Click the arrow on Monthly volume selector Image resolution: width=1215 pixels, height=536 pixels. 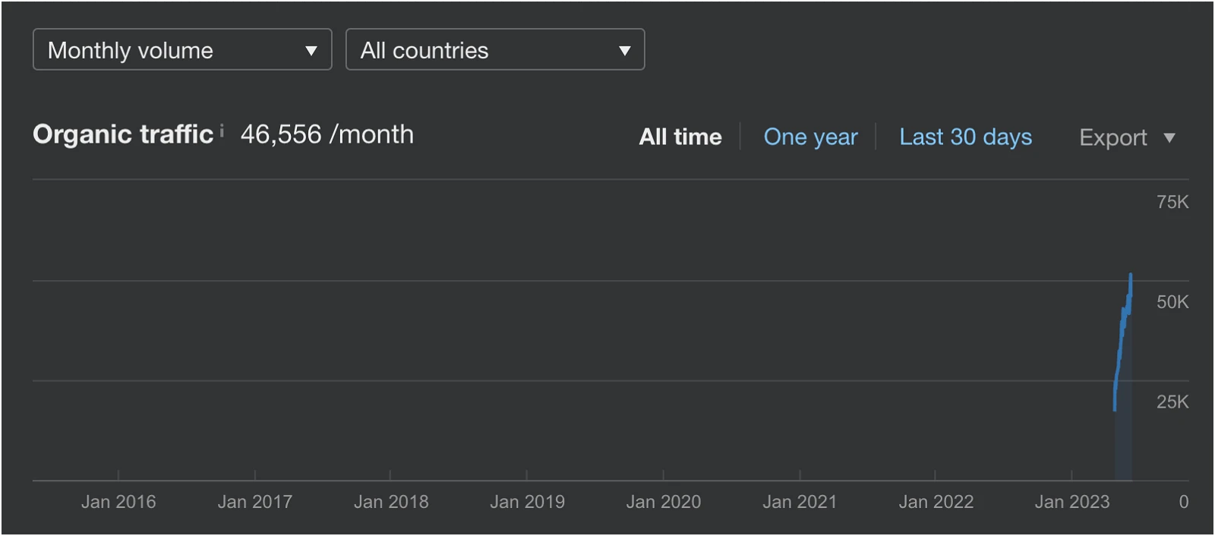point(311,51)
